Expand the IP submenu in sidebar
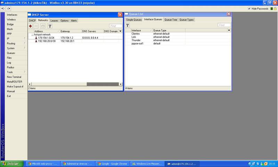This screenshot has width=278, height=167. point(25,39)
